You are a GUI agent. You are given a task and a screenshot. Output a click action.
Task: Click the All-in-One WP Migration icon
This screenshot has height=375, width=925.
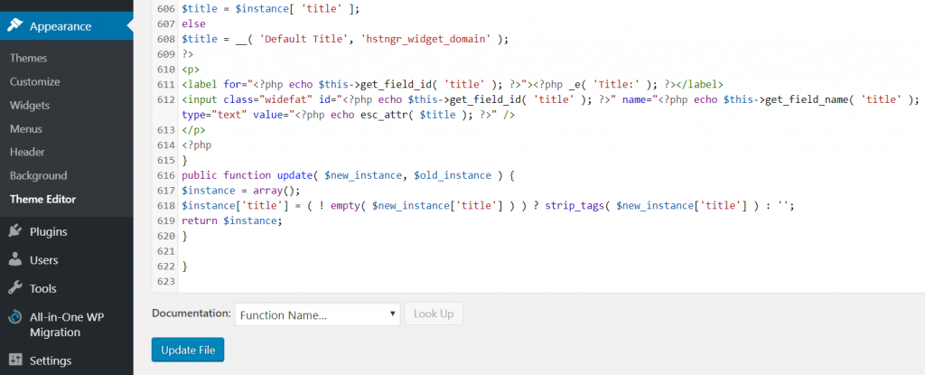click(x=15, y=318)
